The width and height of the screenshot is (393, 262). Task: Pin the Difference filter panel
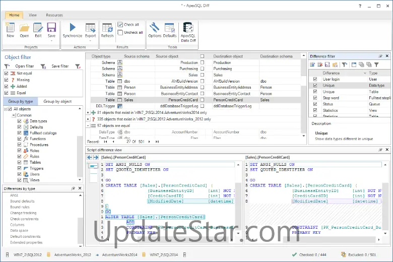tap(380, 56)
